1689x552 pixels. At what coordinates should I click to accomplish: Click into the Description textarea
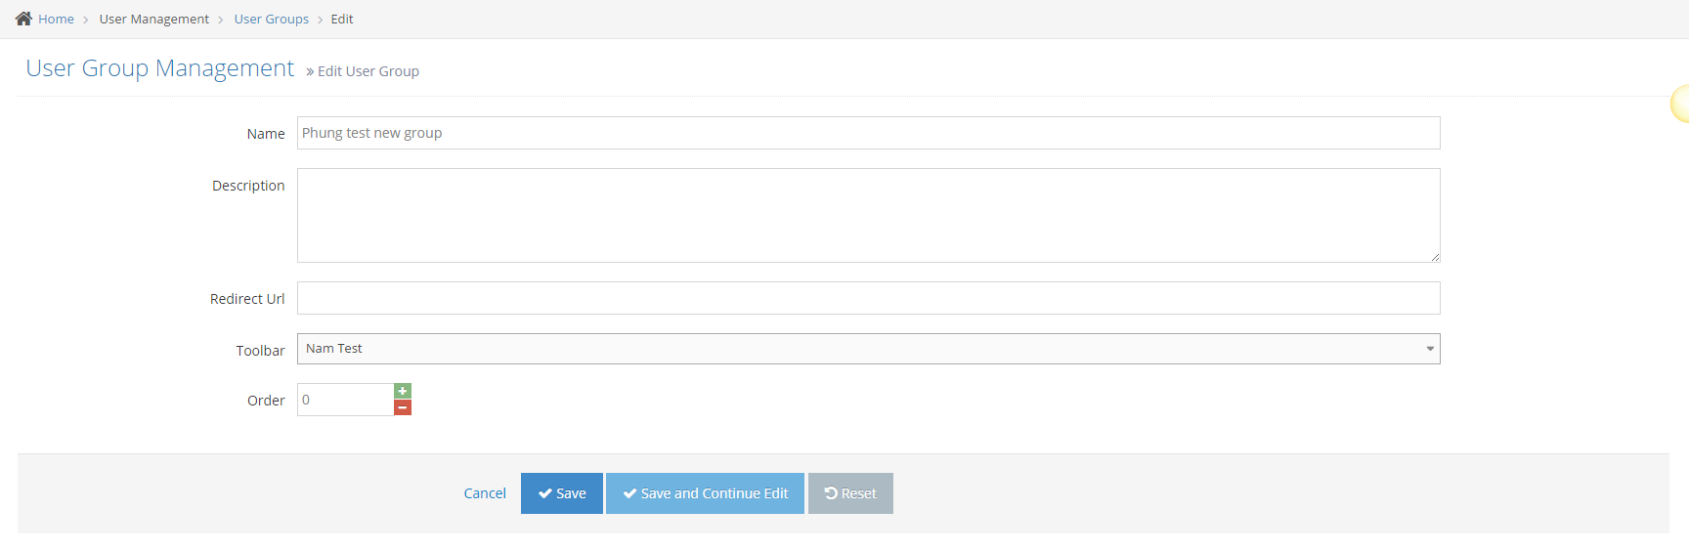click(867, 215)
